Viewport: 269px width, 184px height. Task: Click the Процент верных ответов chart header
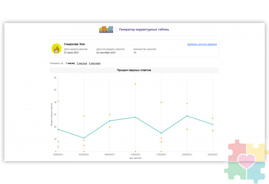[x=134, y=70]
